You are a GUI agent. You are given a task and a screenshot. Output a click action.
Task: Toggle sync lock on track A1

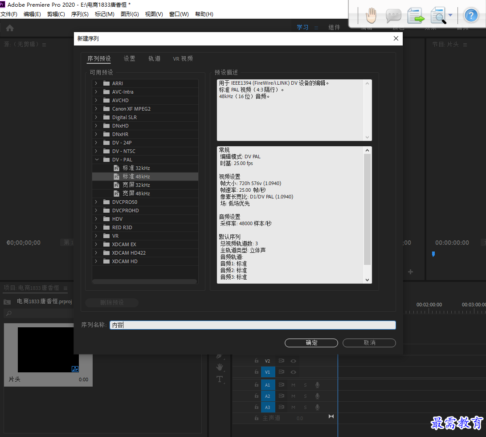pos(282,385)
